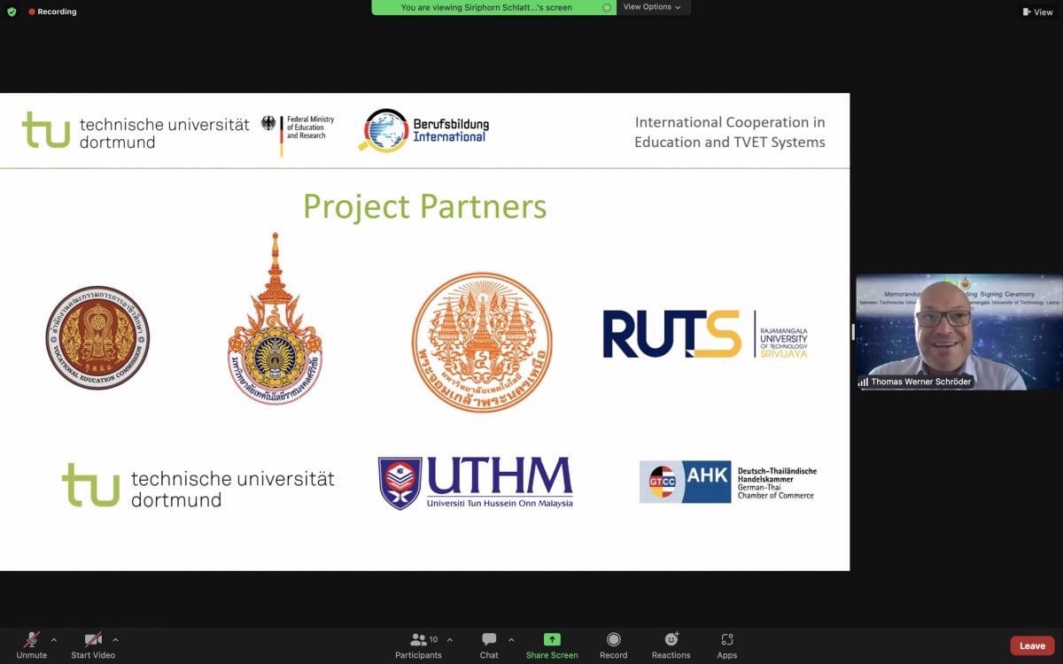1063x664 pixels.
Task: Click the green Share Screen icon
Action: click(x=552, y=640)
